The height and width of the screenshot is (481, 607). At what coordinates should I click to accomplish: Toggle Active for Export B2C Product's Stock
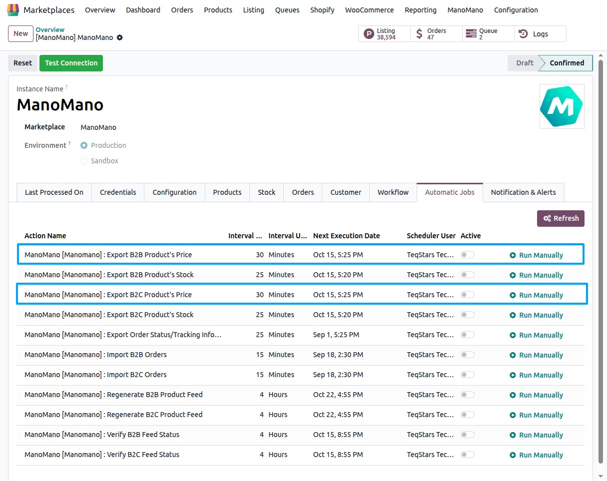tap(468, 315)
